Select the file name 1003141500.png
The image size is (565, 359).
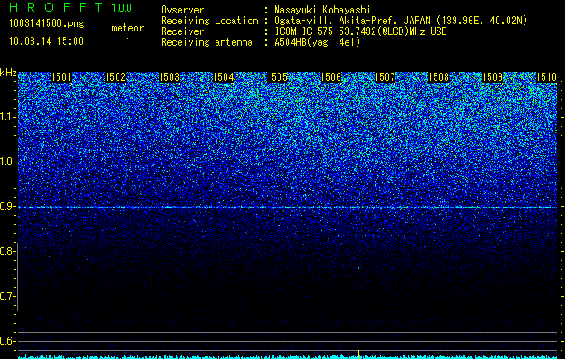[x=46, y=23]
